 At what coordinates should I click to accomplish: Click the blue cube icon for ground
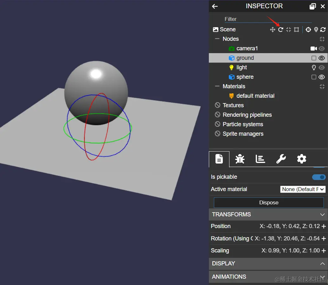231,58
